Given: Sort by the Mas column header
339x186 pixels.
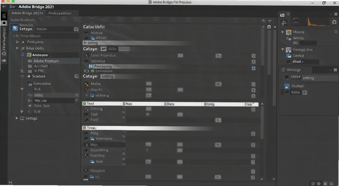Looking at the screenshot, I should click(142, 104).
